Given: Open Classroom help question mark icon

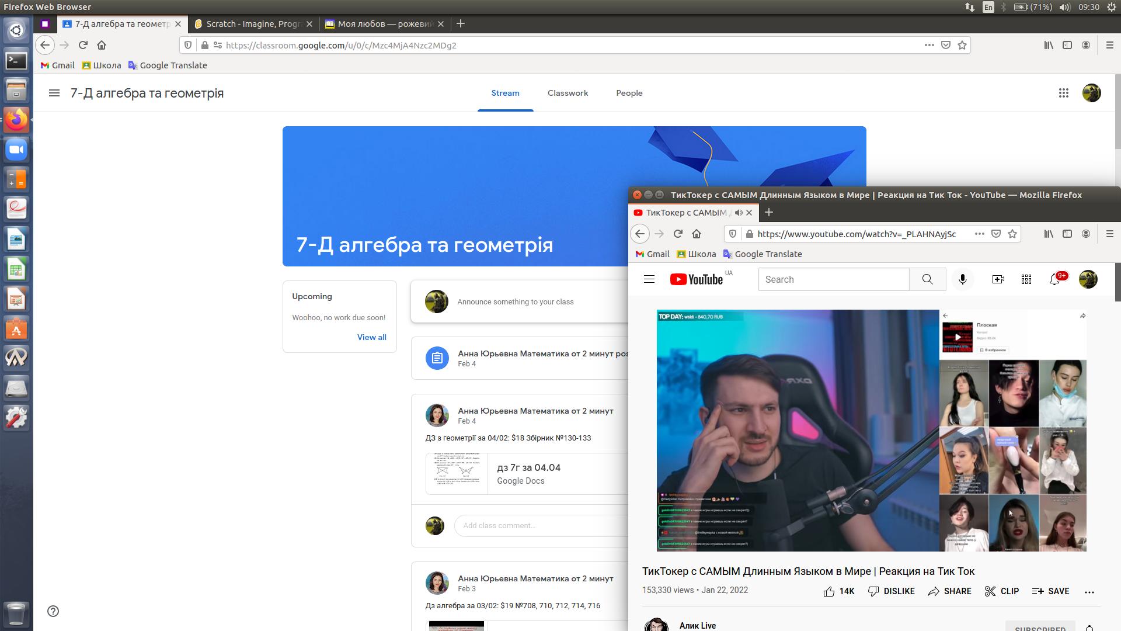Looking at the screenshot, I should pos(53,611).
